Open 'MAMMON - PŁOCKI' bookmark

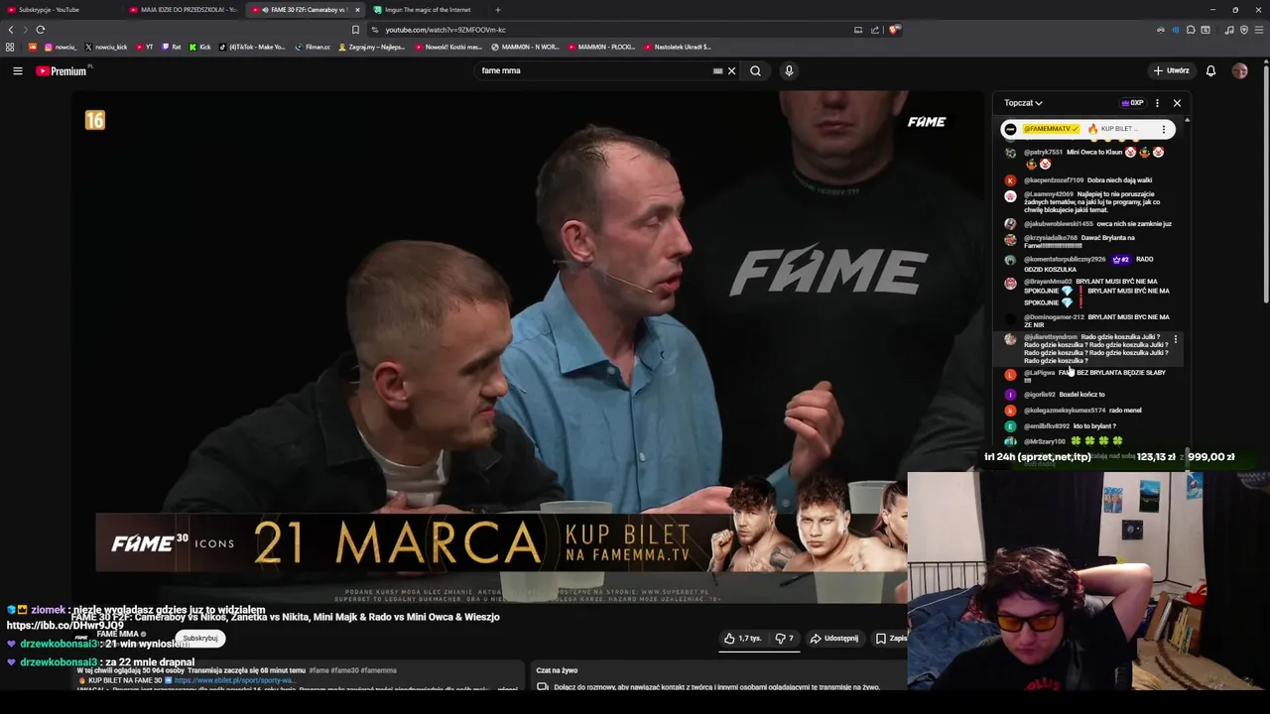click(600, 47)
